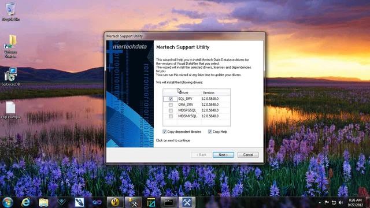
Task: Launch Internet Explorer from taskbar
Action: click(x=25, y=202)
